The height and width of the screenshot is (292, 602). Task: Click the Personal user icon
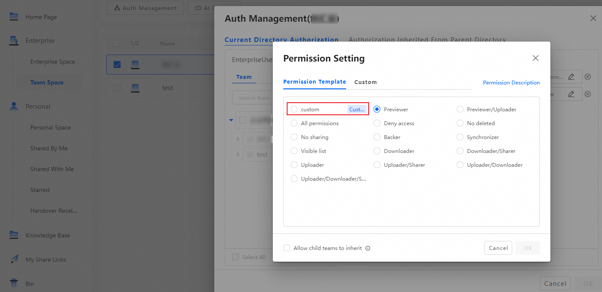click(x=14, y=107)
